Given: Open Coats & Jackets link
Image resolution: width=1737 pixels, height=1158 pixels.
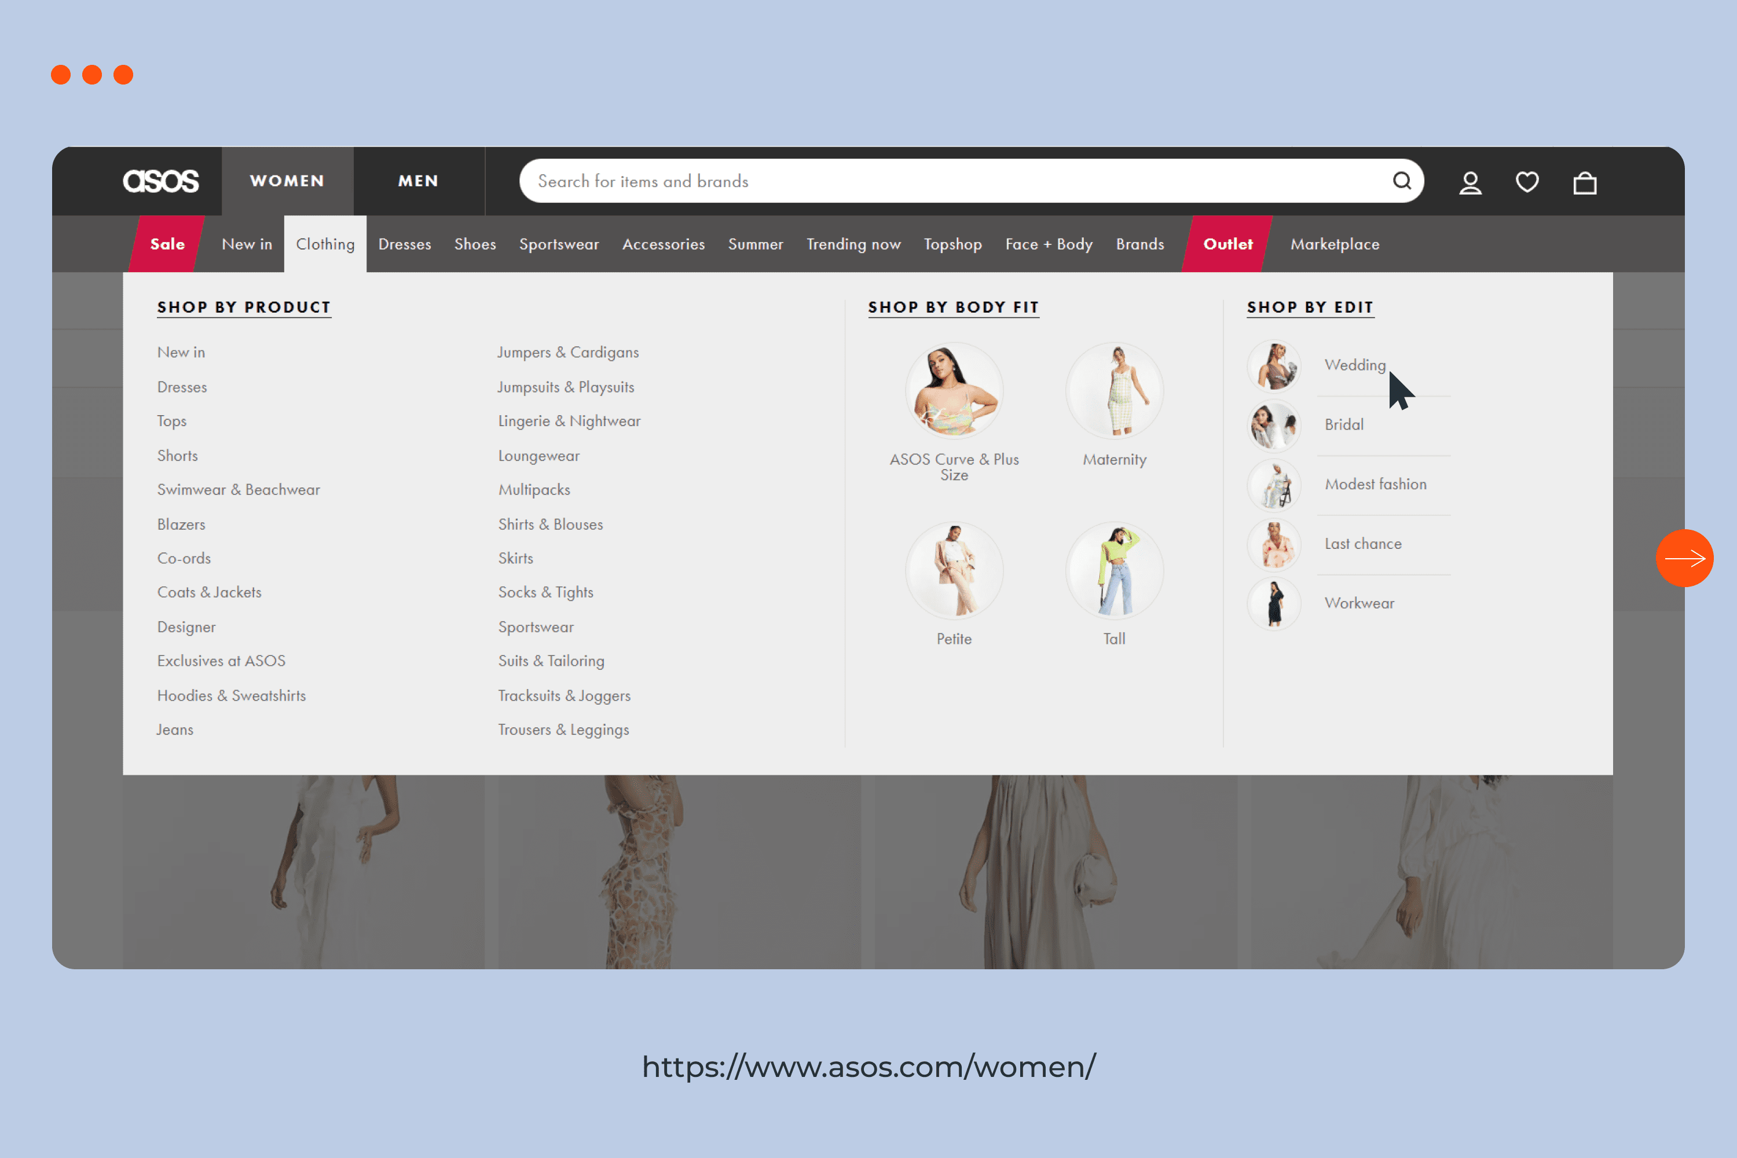Looking at the screenshot, I should (x=209, y=592).
